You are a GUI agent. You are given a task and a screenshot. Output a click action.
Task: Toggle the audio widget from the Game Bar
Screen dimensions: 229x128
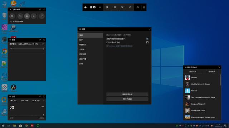tap(115, 7)
